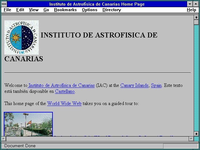Screen dimensions: 200x150
Task: Open the File menu
Action: click(7, 10)
